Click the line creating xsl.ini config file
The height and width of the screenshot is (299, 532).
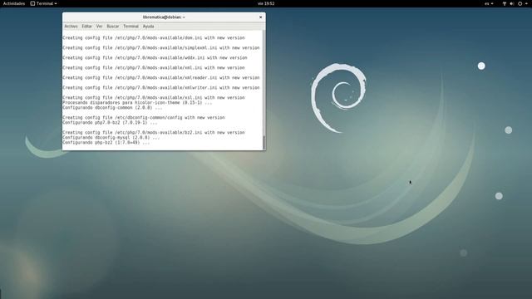(153, 98)
